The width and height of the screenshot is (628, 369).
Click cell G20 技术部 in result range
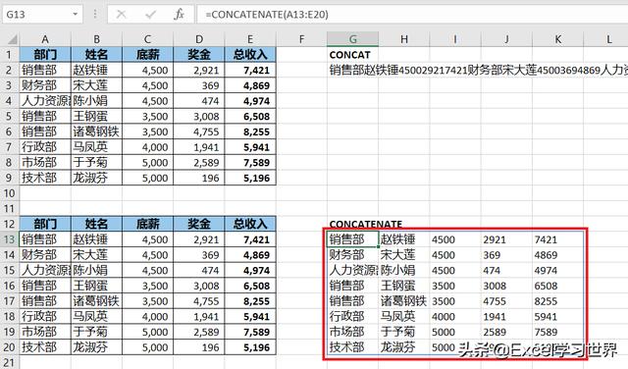tap(353, 347)
